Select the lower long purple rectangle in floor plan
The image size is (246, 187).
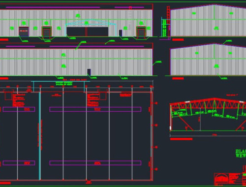click(x=95, y=163)
